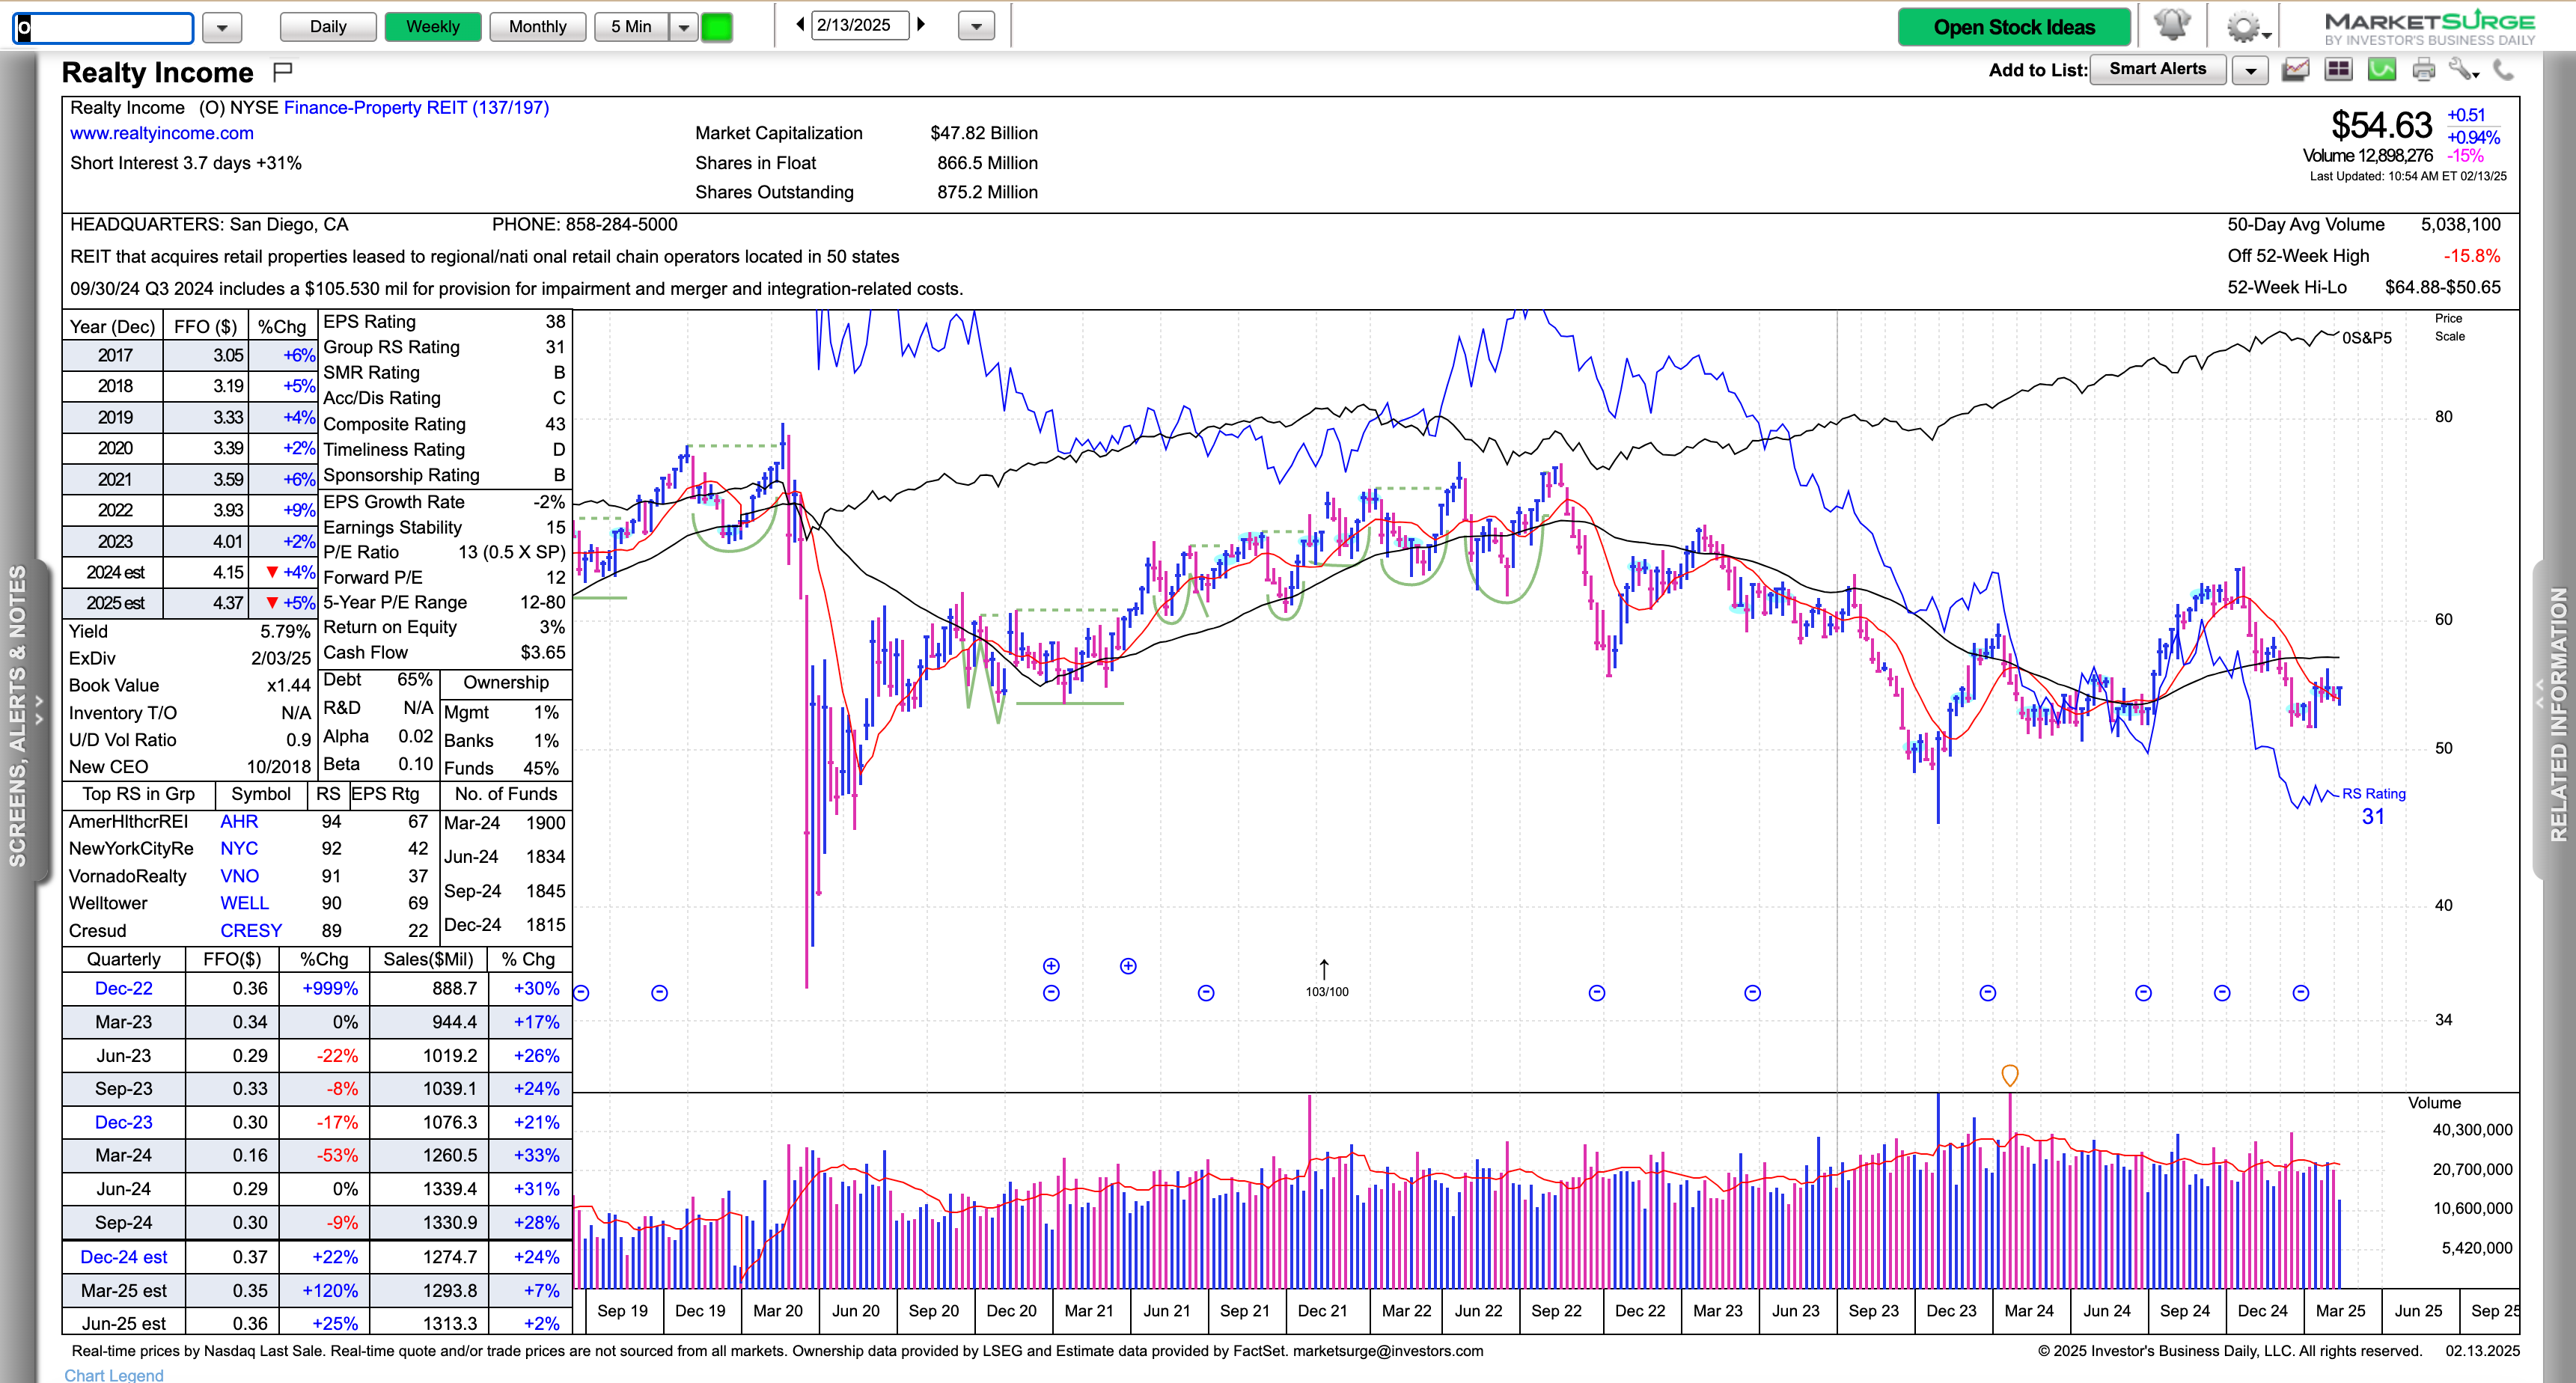Click the flag icon beside Realty Income
Screen dimensions: 2576x1383
[282, 71]
